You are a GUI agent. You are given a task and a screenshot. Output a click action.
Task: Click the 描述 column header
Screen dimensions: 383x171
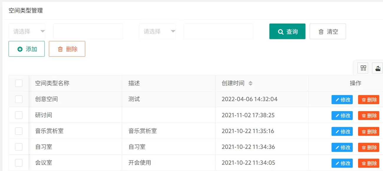169,83
